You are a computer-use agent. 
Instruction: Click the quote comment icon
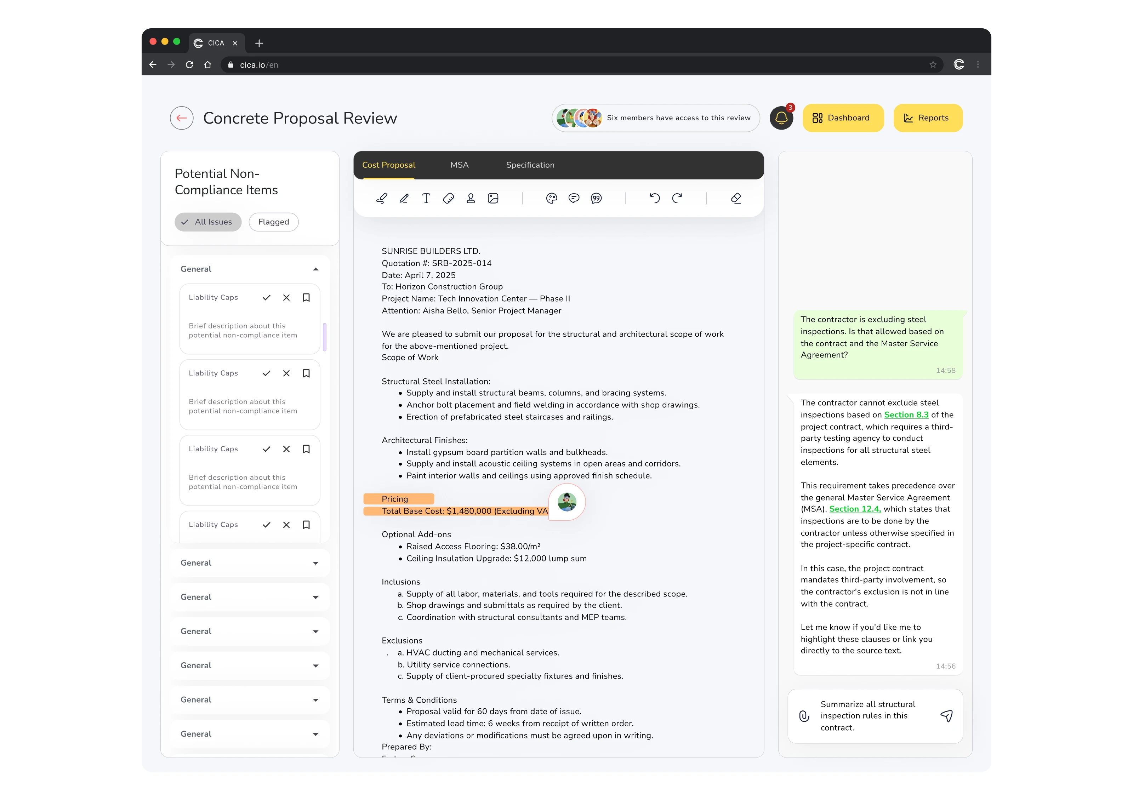596,198
